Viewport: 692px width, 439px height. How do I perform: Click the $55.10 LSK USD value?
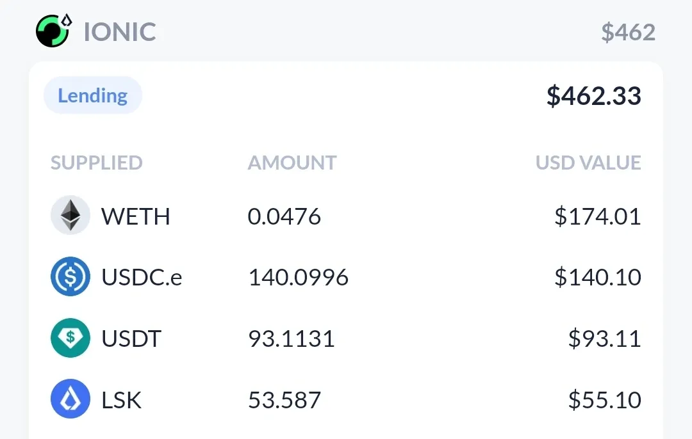coord(605,400)
